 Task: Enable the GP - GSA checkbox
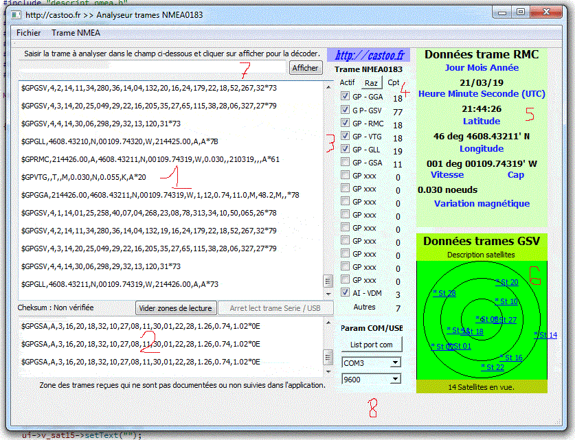(x=345, y=161)
